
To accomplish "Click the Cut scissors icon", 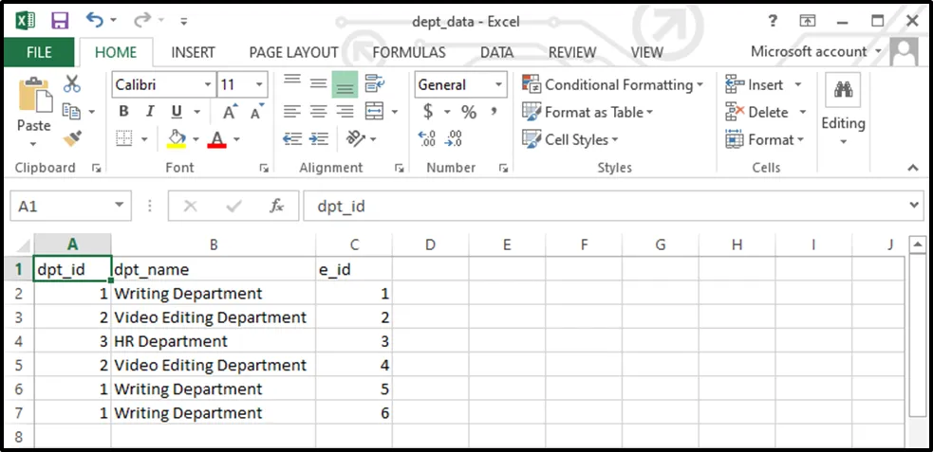I will click(72, 84).
